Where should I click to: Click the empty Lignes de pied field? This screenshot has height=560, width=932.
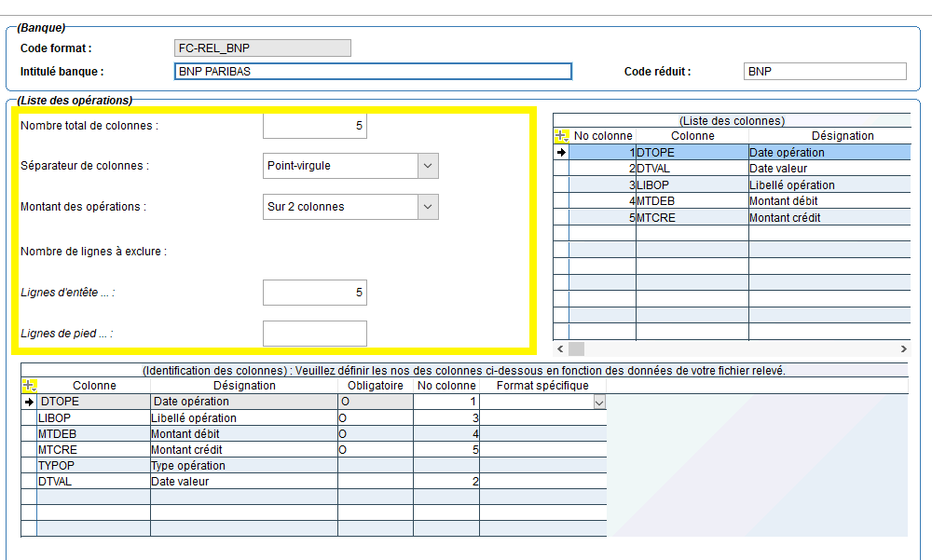coord(315,334)
